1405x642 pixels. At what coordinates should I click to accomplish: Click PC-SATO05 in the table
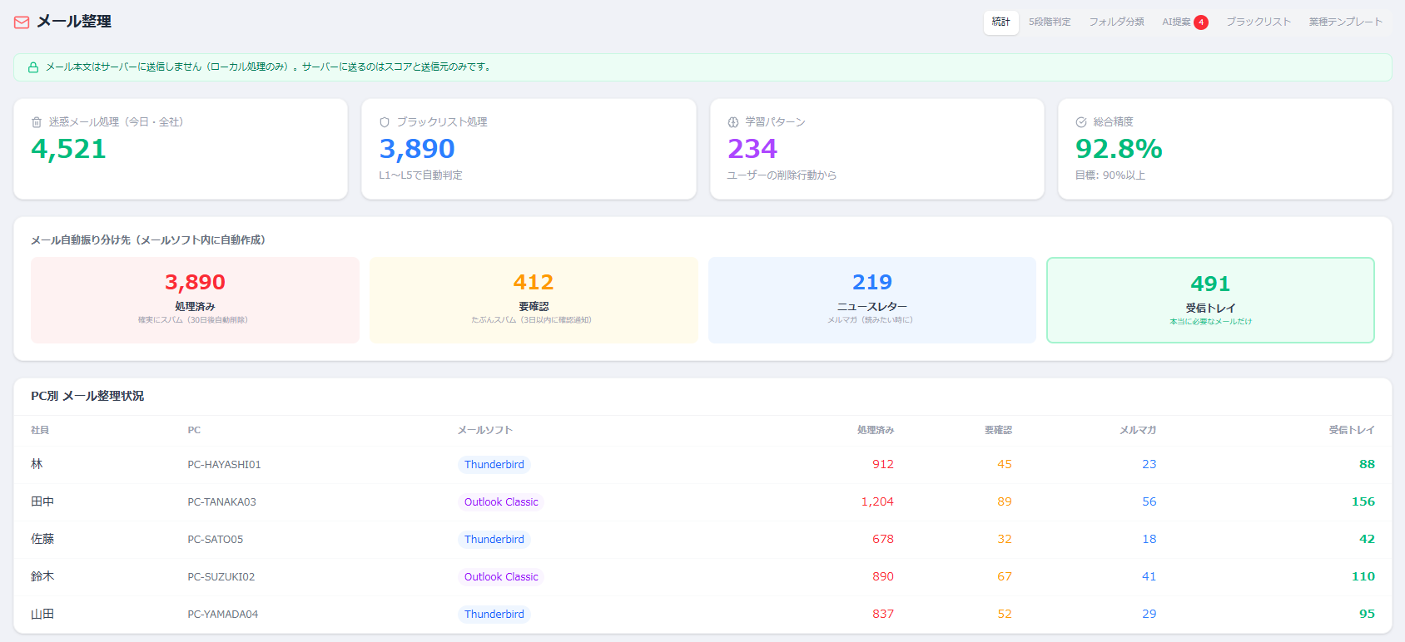pos(216,540)
